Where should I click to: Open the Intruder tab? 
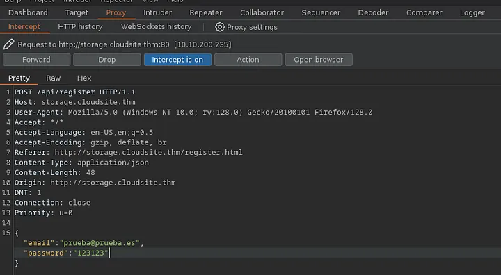tap(157, 12)
